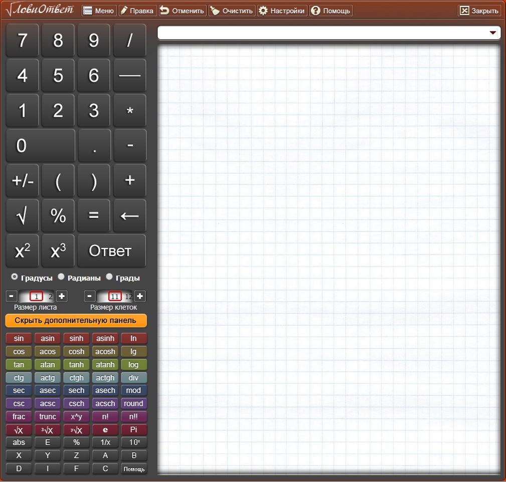Screen dimensions: 506x482
Task: Select the Градусы angle mode
Action: [15, 277]
